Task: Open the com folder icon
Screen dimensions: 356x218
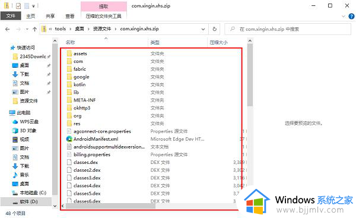Action: [69, 61]
